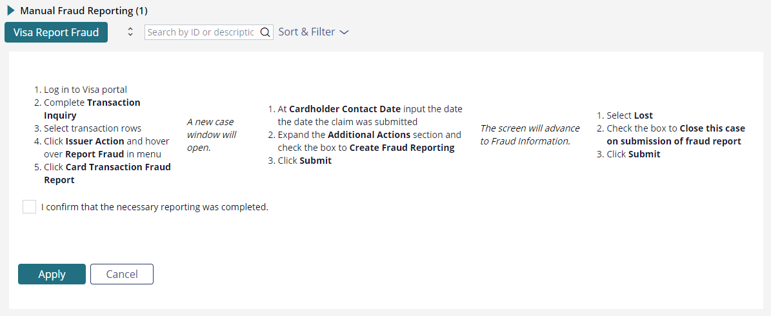
Task: Click the 'A new case window will open' note
Action: pyautogui.click(x=210, y=135)
